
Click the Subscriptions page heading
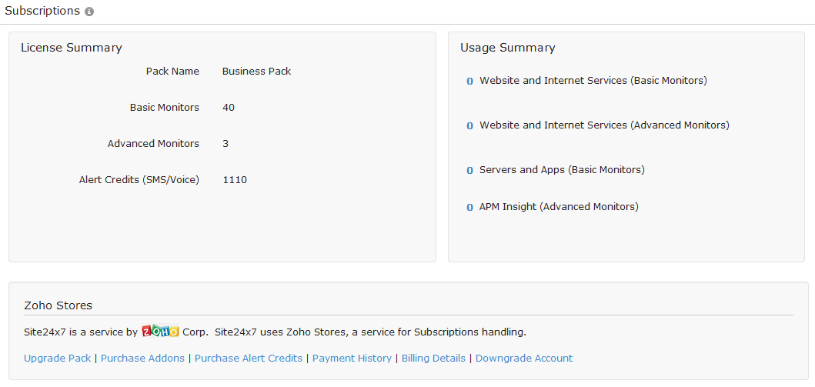(x=42, y=11)
